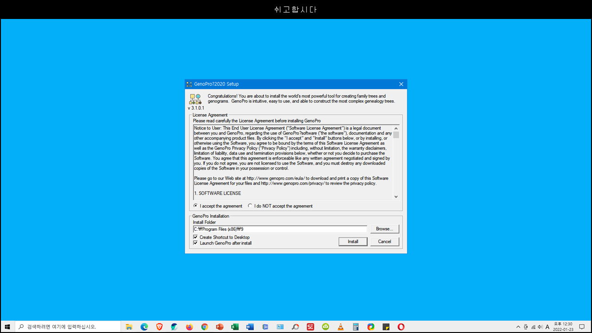The image size is (592, 333).
Task: Click the license text scroll-up arrow
Action: [x=396, y=128]
